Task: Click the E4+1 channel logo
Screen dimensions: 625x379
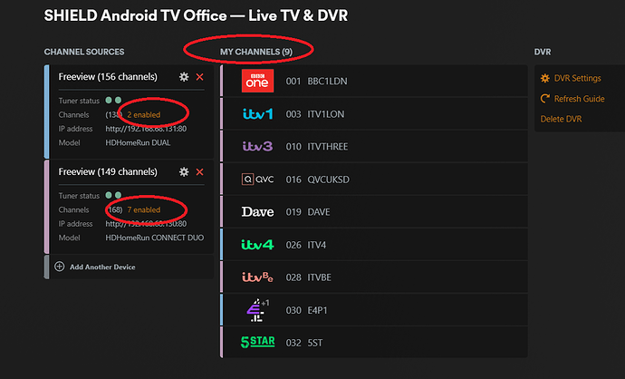Action: [x=257, y=310]
